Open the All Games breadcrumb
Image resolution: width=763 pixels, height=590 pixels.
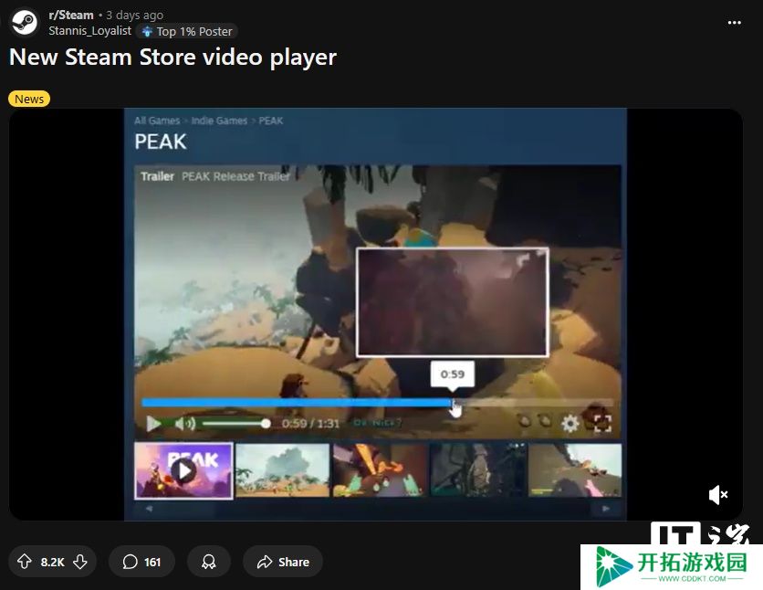157,121
